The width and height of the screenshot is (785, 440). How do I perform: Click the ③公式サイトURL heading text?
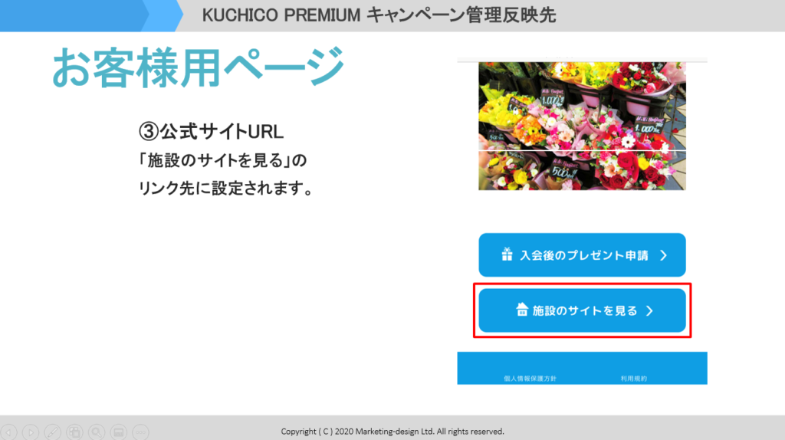coord(211,132)
